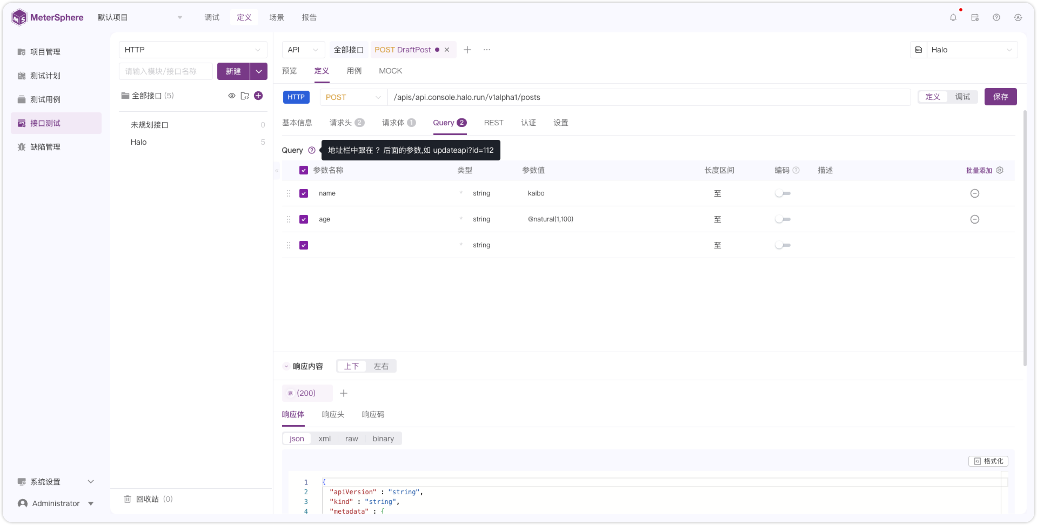
Task: Open the 缺陷管理 sidebar item
Action: click(56, 147)
